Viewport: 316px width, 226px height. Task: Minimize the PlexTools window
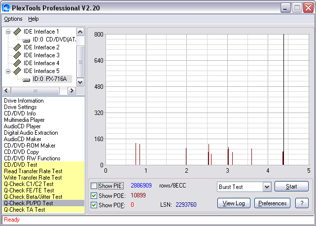pos(285,8)
